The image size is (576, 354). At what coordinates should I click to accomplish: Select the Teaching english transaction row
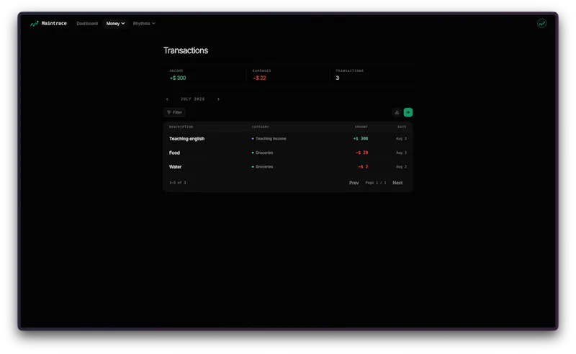click(287, 139)
